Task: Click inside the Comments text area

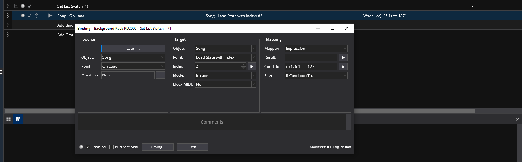Action: (x=212, y=122)
